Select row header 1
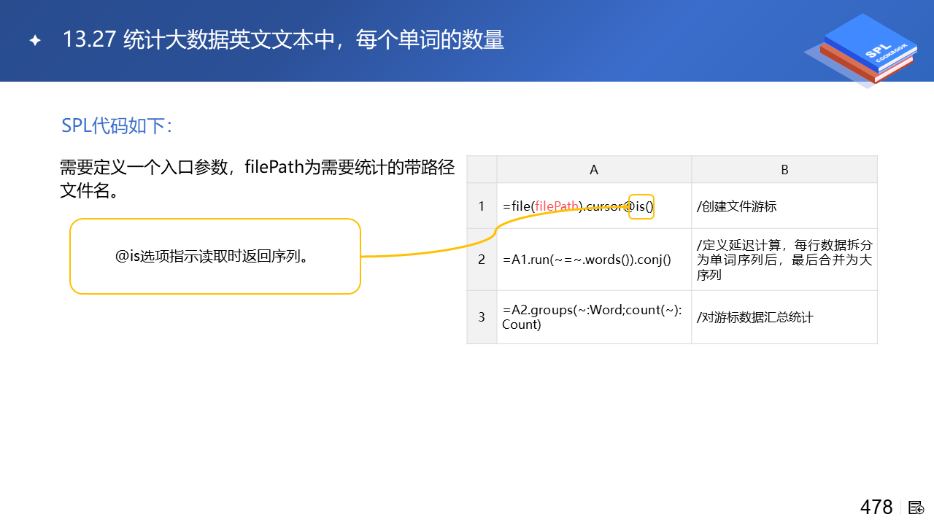 point(482,206)
